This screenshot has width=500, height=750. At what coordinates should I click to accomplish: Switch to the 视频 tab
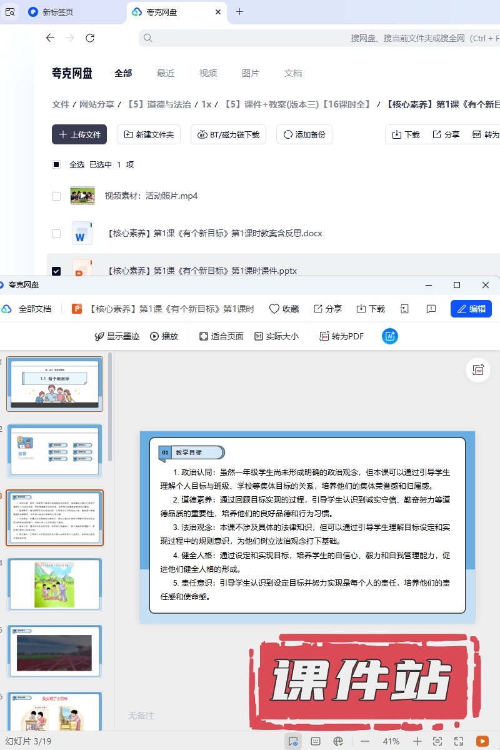[208, 73]
